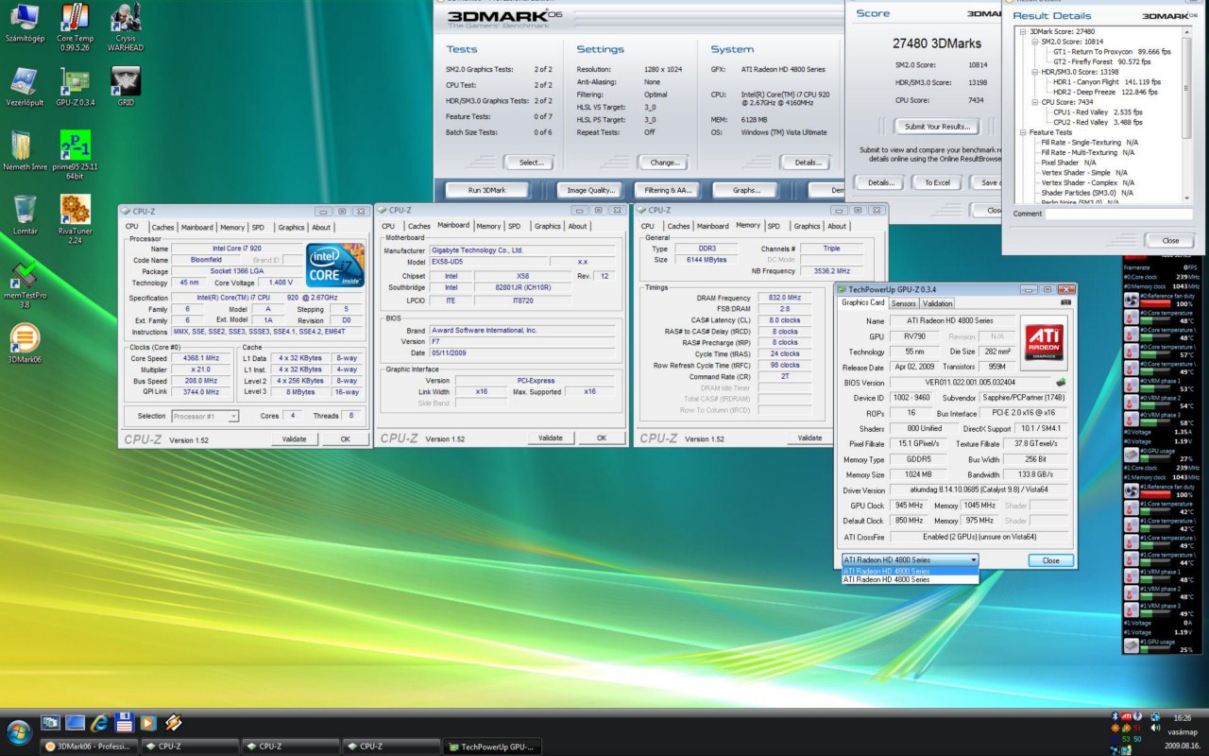The width and height of the screenshot is (1209, 756).
Task: Click the Graphs... button in 3DMark06
Action: click(746, 190)
